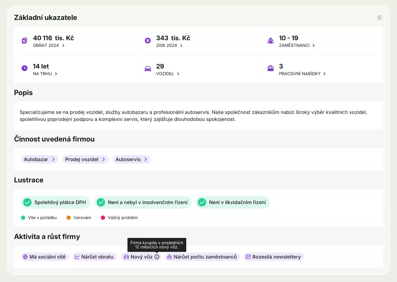Click the people icon in Nárůst počtu zaměstnanců
Screen dimensions: 397x282
click(x=169, y=257)
